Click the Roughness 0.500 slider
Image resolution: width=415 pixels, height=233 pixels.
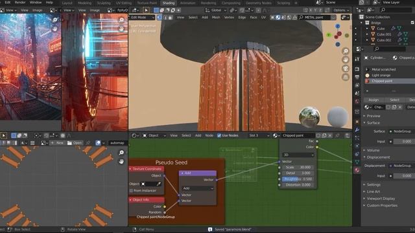pyautogui.click(x=298, y=179)
